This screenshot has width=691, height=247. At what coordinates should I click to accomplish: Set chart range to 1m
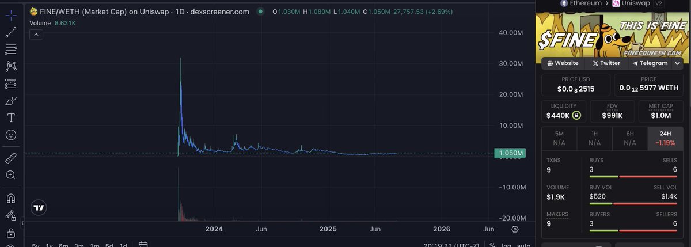[x=94, y=244]
